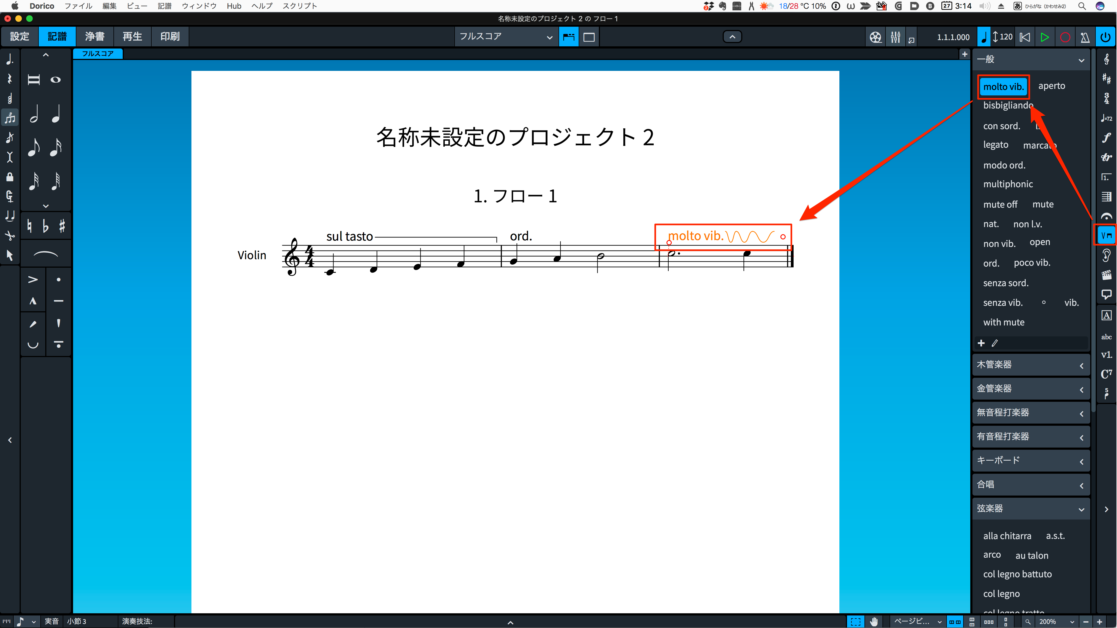The height and width of the screenshot is (628, 1117).
Task: Toggle spreads horizontally page arrangement
Action: tap(955, 621)
